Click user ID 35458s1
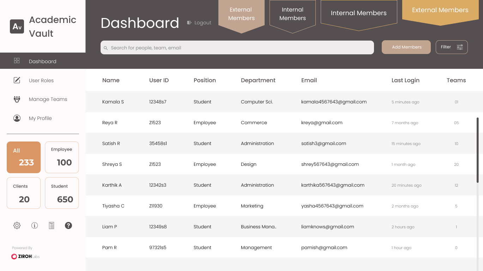The height and width of the screenshot is (271, 483). (158, 144)
